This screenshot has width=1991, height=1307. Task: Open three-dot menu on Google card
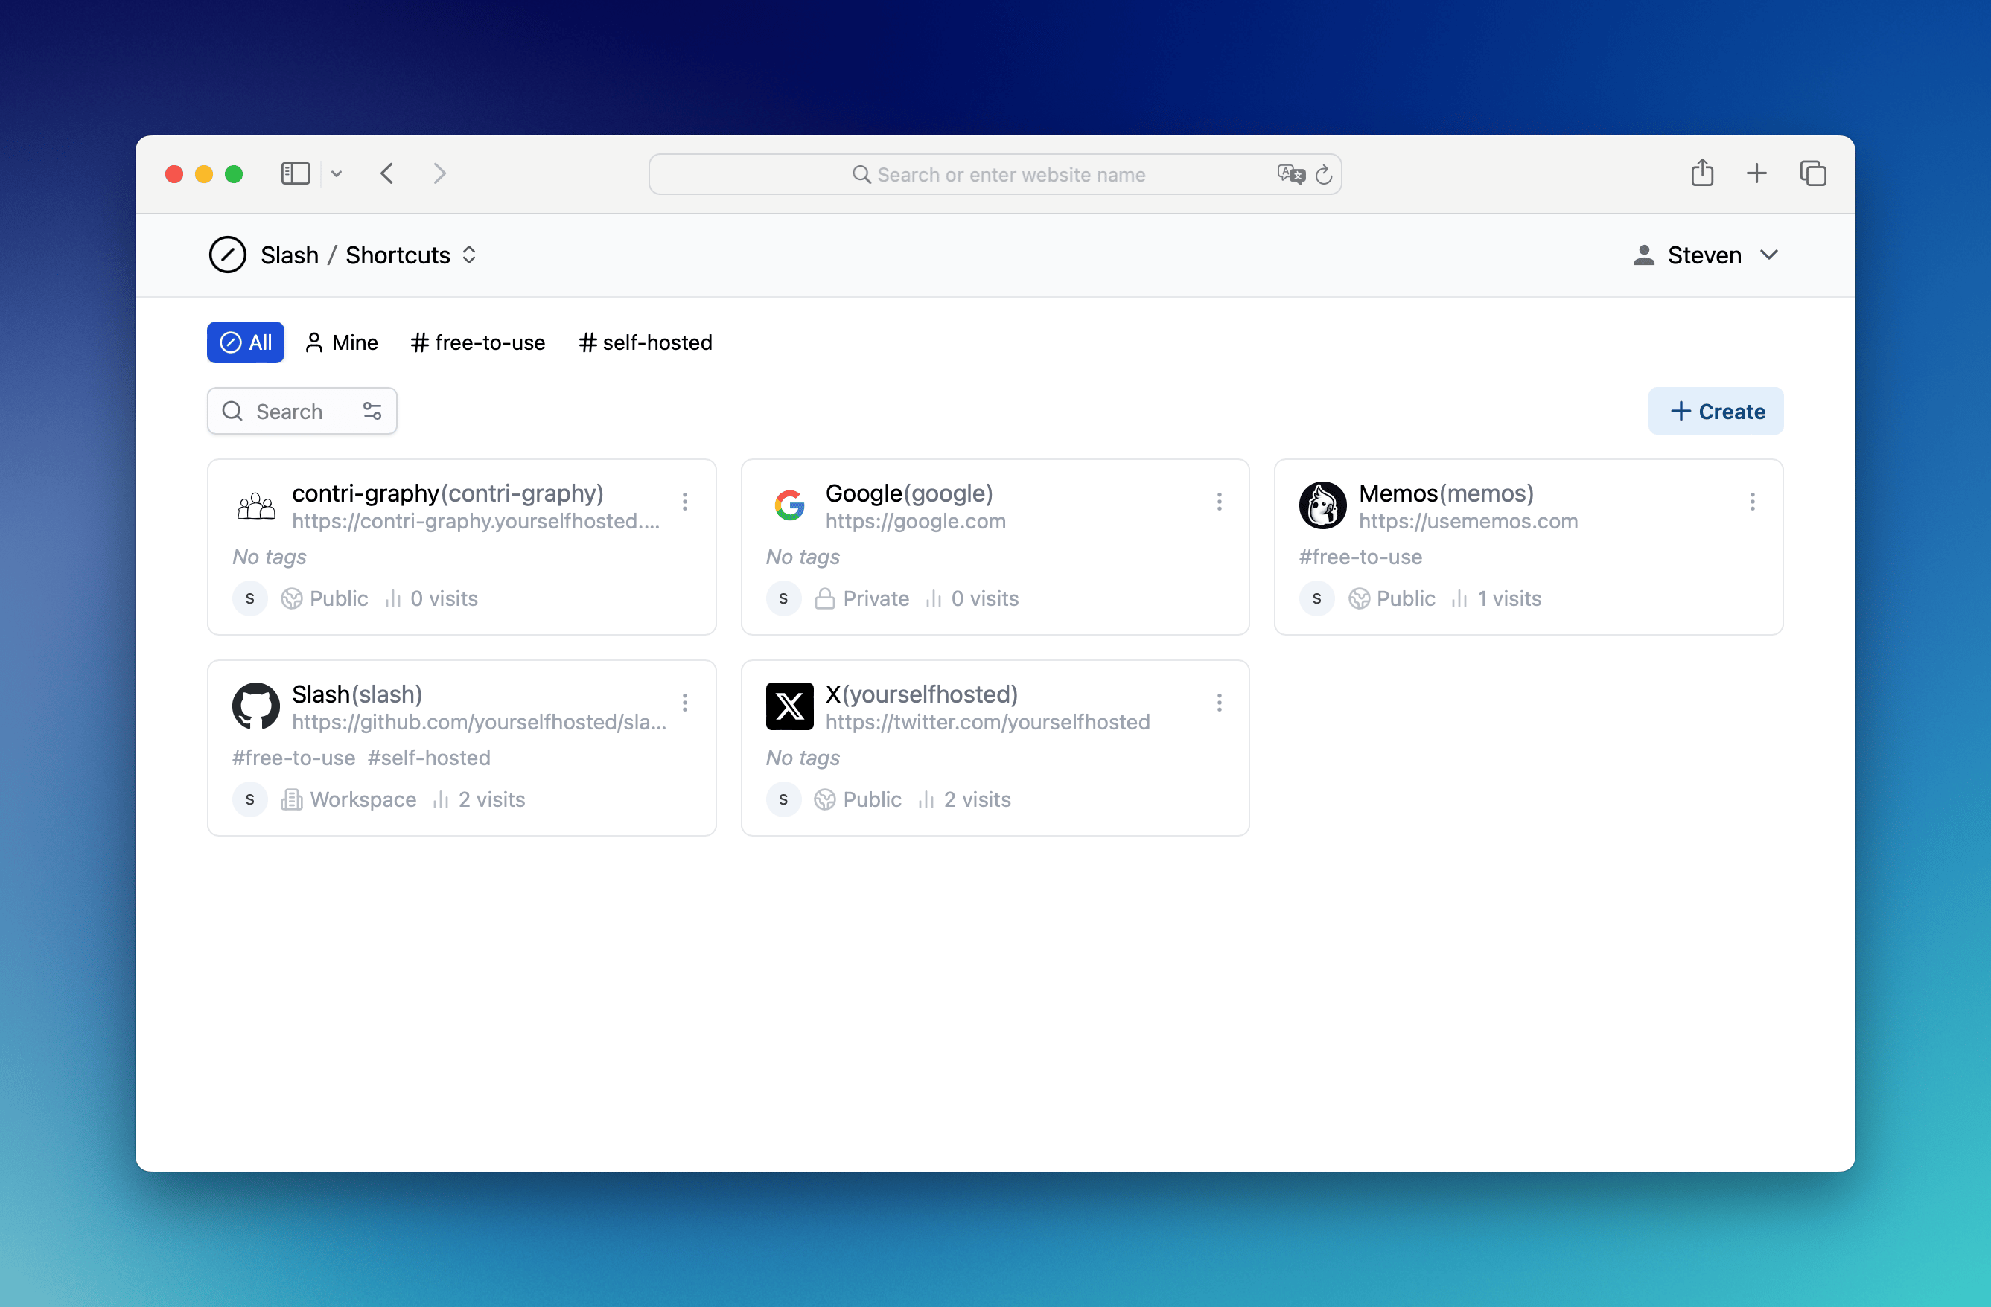(1219, 502)
